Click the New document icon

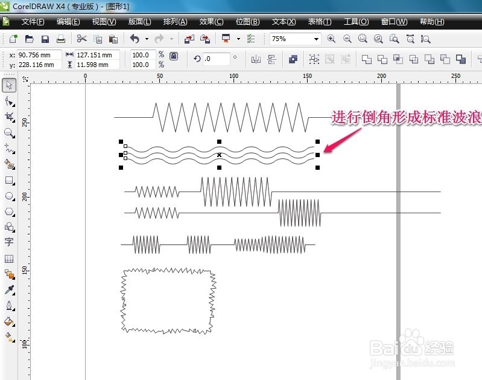(x=13, y=39)
